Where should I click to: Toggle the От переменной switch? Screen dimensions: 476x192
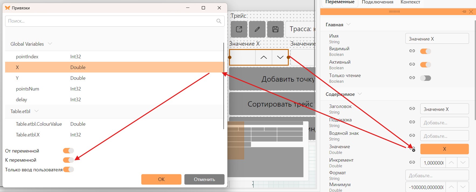click(x=68, y=151)
